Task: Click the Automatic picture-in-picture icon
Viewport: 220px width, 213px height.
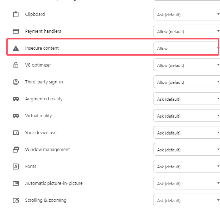Action: tap(15, 183)
